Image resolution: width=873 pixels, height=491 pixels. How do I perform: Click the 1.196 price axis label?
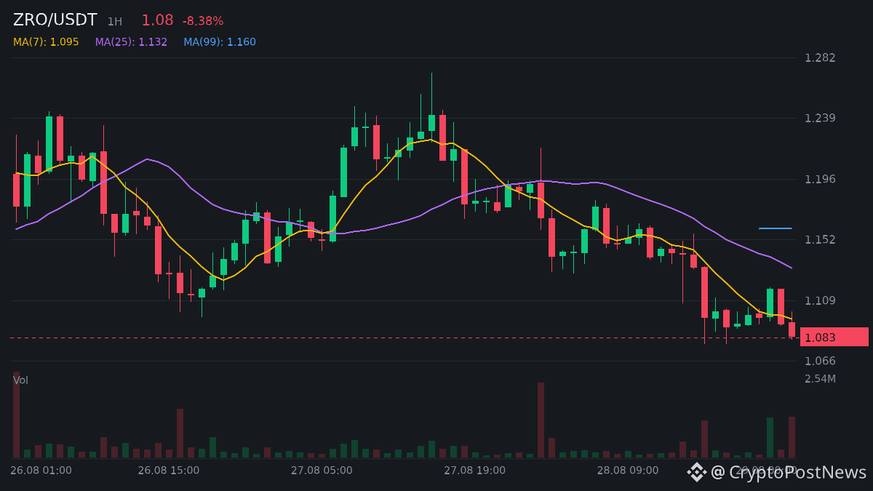pyautogui.click(x=820, y=179)
